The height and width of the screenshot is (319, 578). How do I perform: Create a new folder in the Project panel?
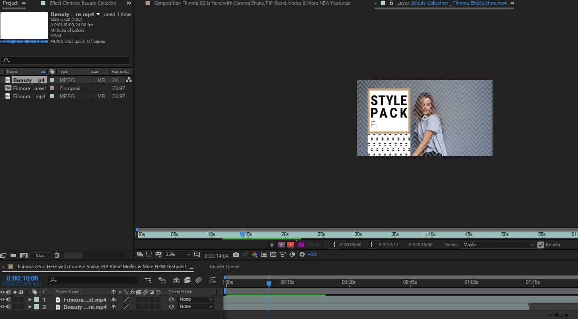pyautogui.click(x=13, y=256)
